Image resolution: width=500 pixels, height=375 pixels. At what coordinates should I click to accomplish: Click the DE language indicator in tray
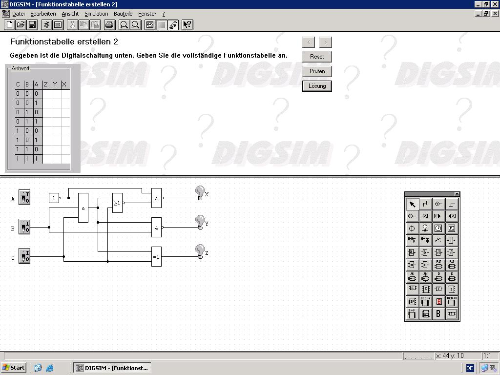pyautogui.click(x=470, y=368)
